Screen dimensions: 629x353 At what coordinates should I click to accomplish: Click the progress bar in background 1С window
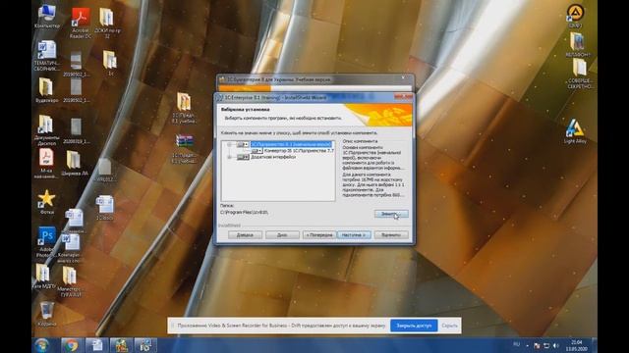click(314, 88)
